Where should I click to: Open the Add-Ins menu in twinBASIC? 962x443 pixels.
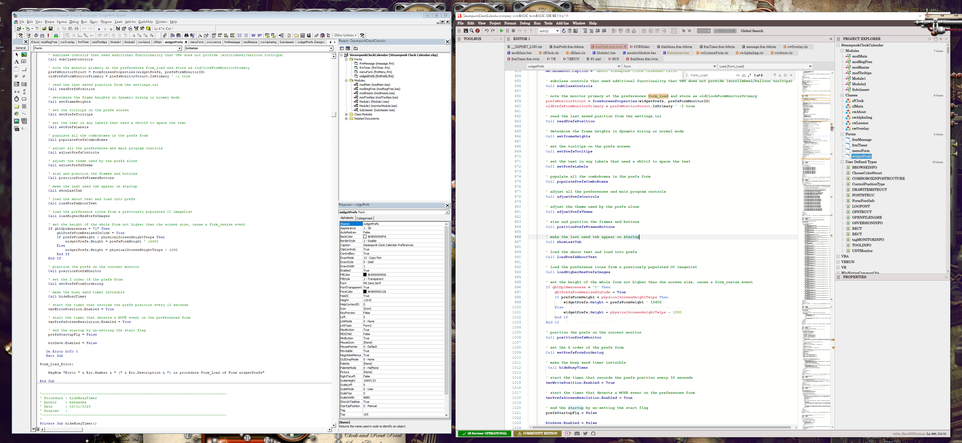[x=562, y=23]
